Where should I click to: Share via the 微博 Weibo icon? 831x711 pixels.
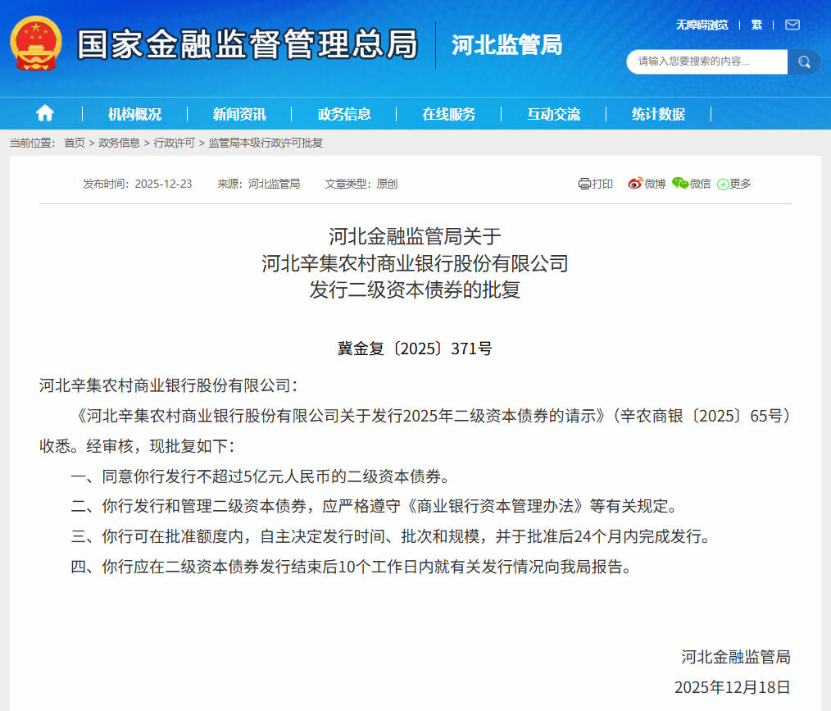click(x=635, y=184)
